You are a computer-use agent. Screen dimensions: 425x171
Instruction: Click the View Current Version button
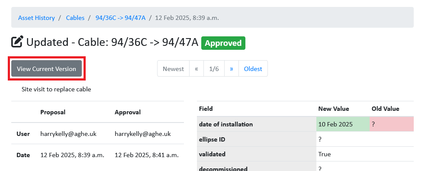pos(46,68)
